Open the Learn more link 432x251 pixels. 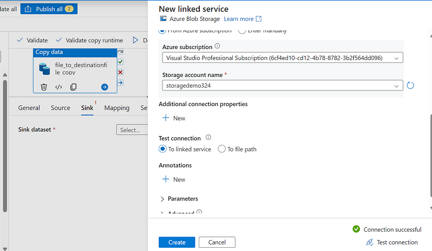[239, 19]
